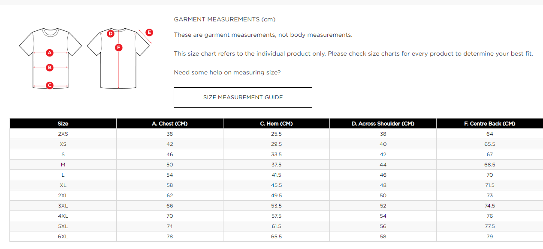Viewport: 543px width, 249px height.
Task: Click the 'Need some help on measuring size?' text
Action: (227, 73)
